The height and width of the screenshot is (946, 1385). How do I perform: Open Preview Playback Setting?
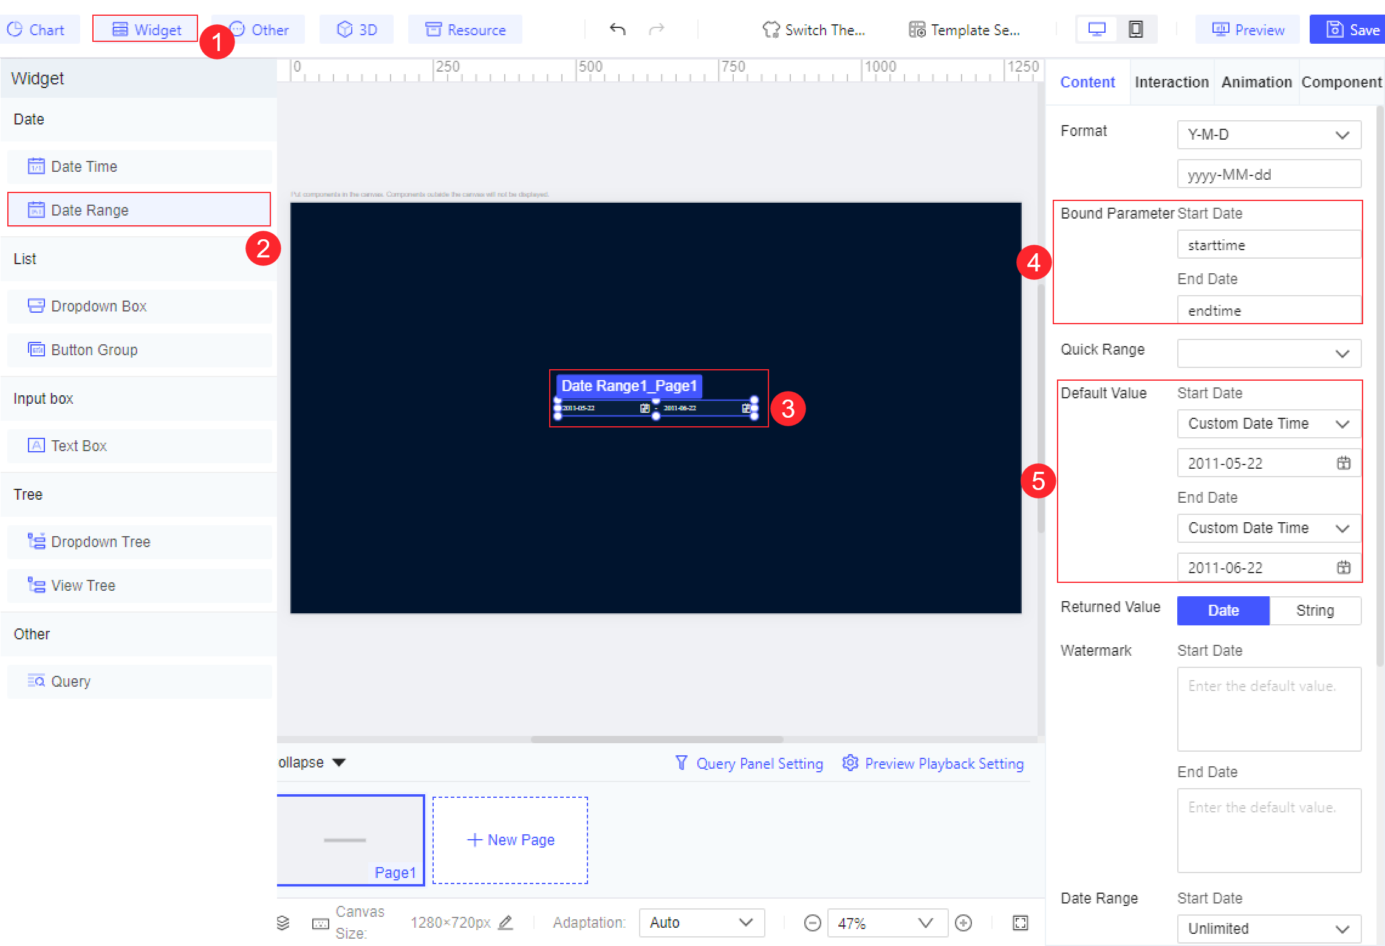click(x=933, y=763)
